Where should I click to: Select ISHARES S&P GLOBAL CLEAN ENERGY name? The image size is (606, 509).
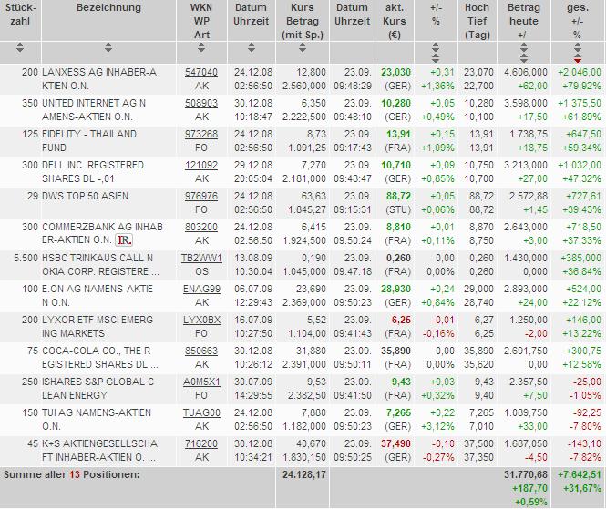point(98,388)
